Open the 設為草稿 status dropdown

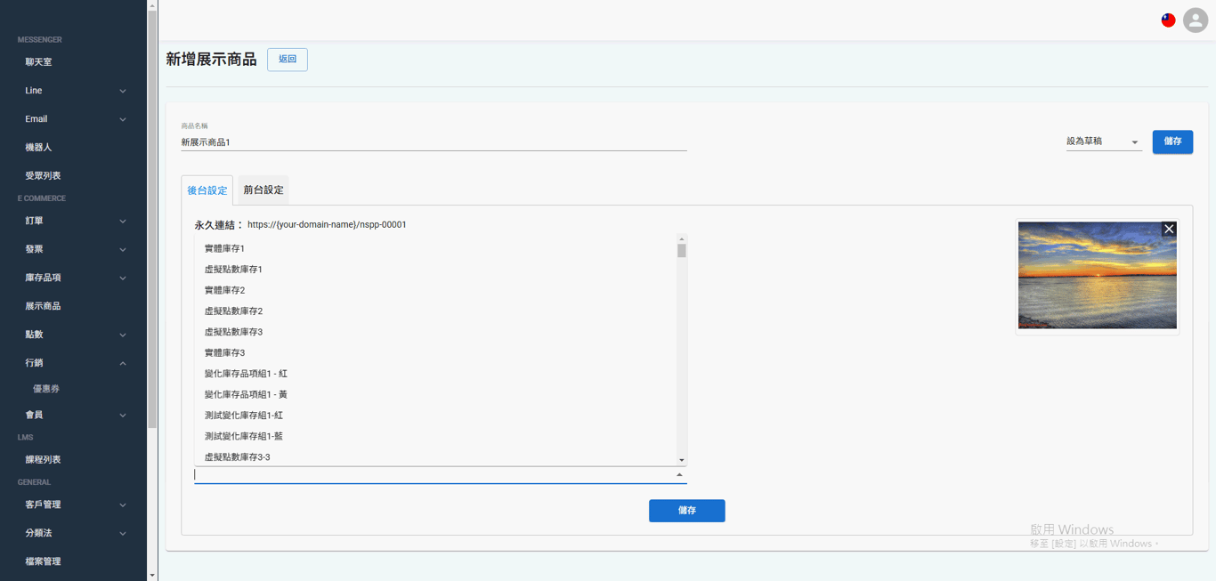1104,141
